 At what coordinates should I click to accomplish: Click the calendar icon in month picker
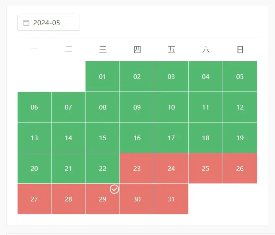(26, 23)
